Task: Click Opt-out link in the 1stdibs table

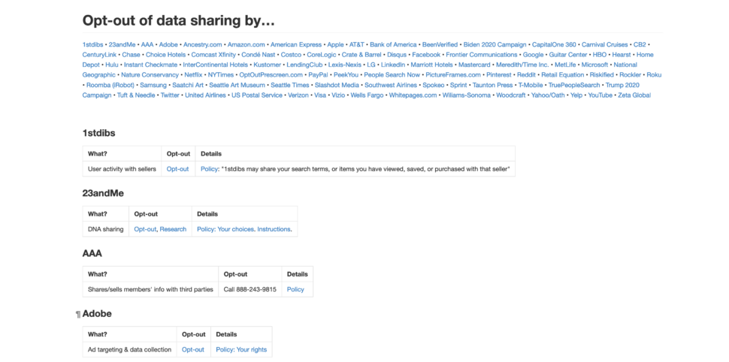Action: [177, 169]
